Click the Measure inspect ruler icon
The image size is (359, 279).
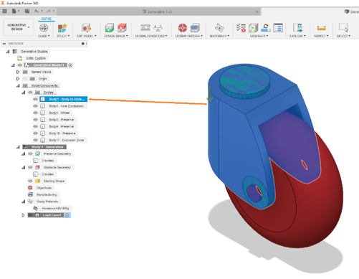coord(321,28)
